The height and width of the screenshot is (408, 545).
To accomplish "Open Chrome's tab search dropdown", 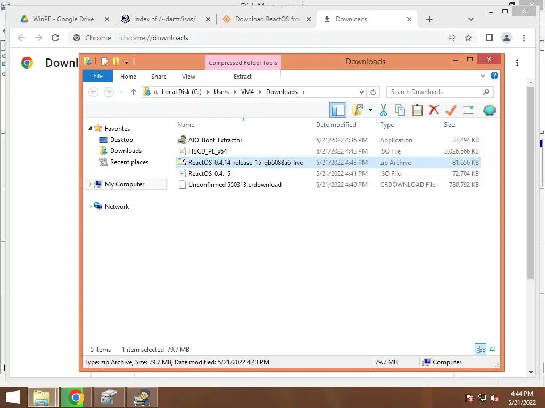I will pos(470,19).
